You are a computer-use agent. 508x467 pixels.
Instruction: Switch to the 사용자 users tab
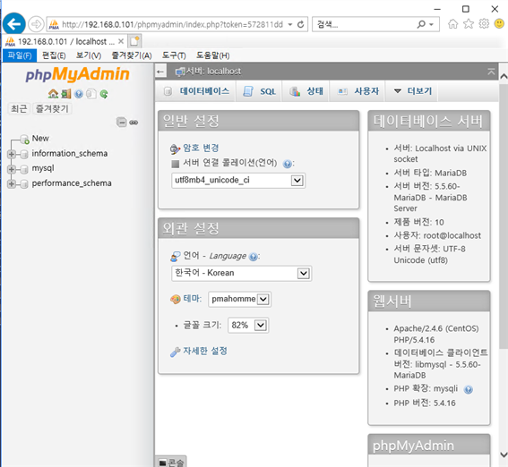click(358, 91)
